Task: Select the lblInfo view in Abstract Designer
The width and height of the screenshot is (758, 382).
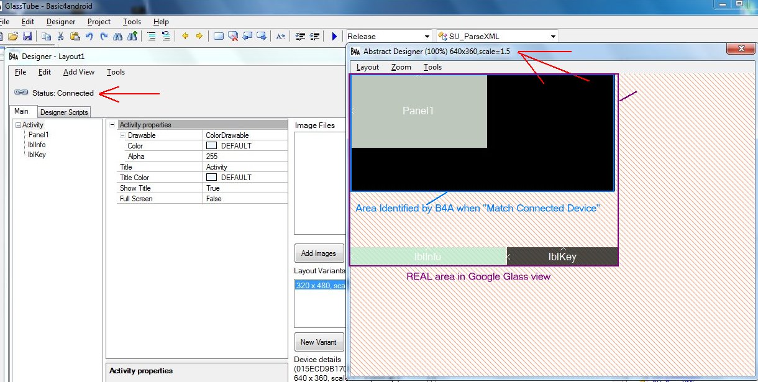Action: pyautogui.click(x=428, y=257)
